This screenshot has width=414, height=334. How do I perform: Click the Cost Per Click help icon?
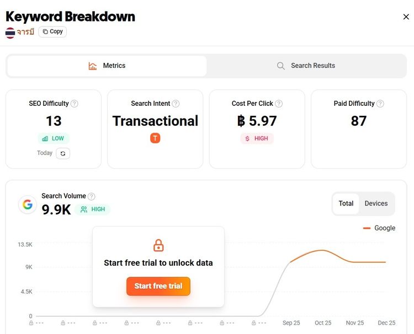point(279,104)
